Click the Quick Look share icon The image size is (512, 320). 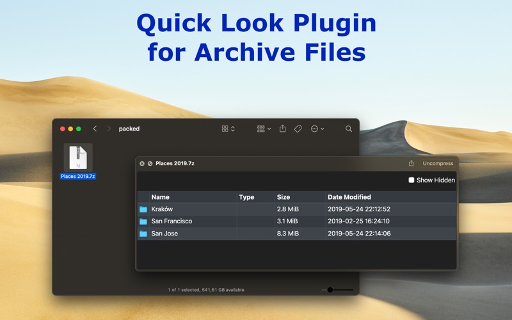click(412, 164)
